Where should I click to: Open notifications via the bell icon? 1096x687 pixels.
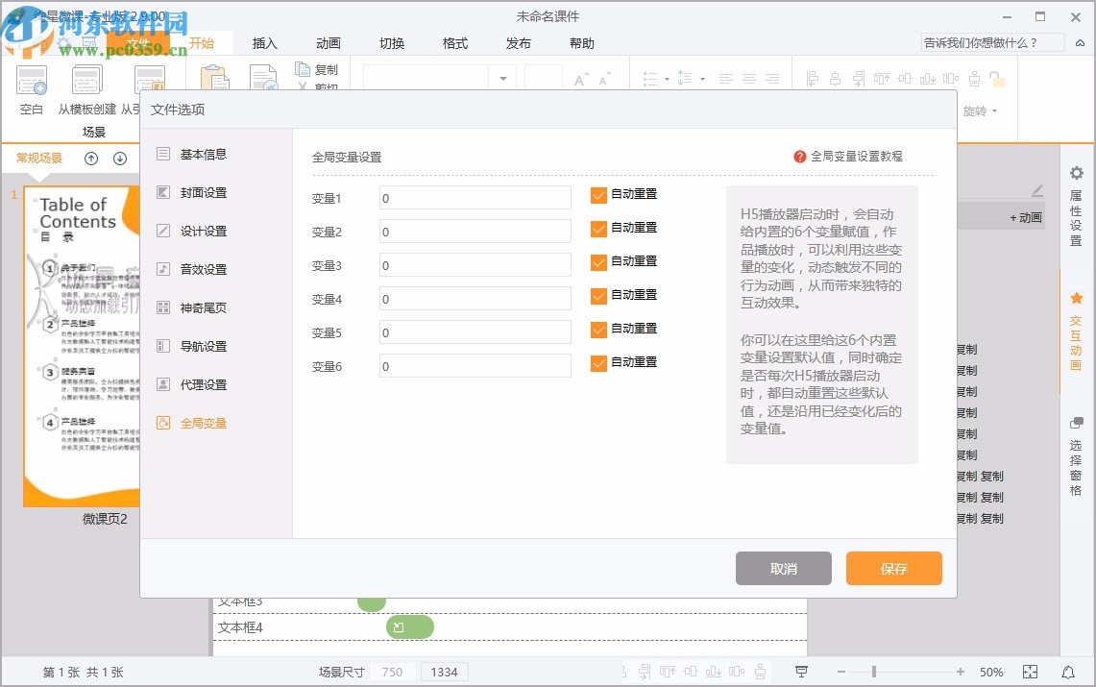[x=1067, y=672]
